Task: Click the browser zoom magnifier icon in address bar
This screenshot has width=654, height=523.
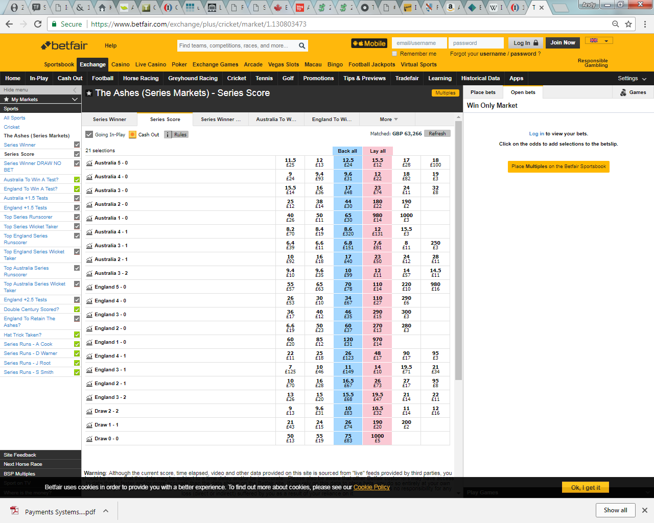Action: tap(616, 24)
